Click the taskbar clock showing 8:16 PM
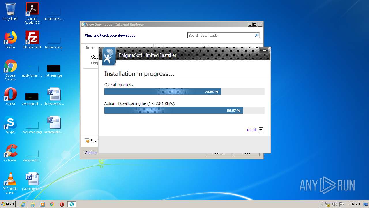 (354, 204)
